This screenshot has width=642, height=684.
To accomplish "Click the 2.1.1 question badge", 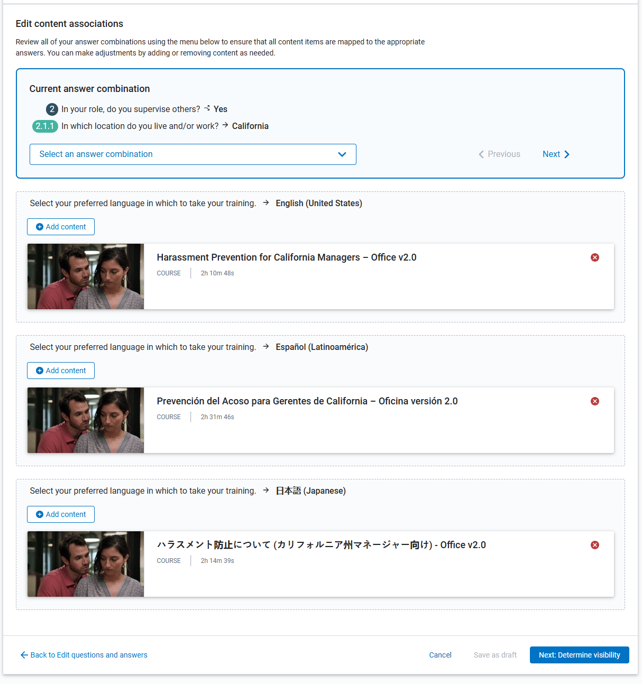I will (x=45, y=126).
